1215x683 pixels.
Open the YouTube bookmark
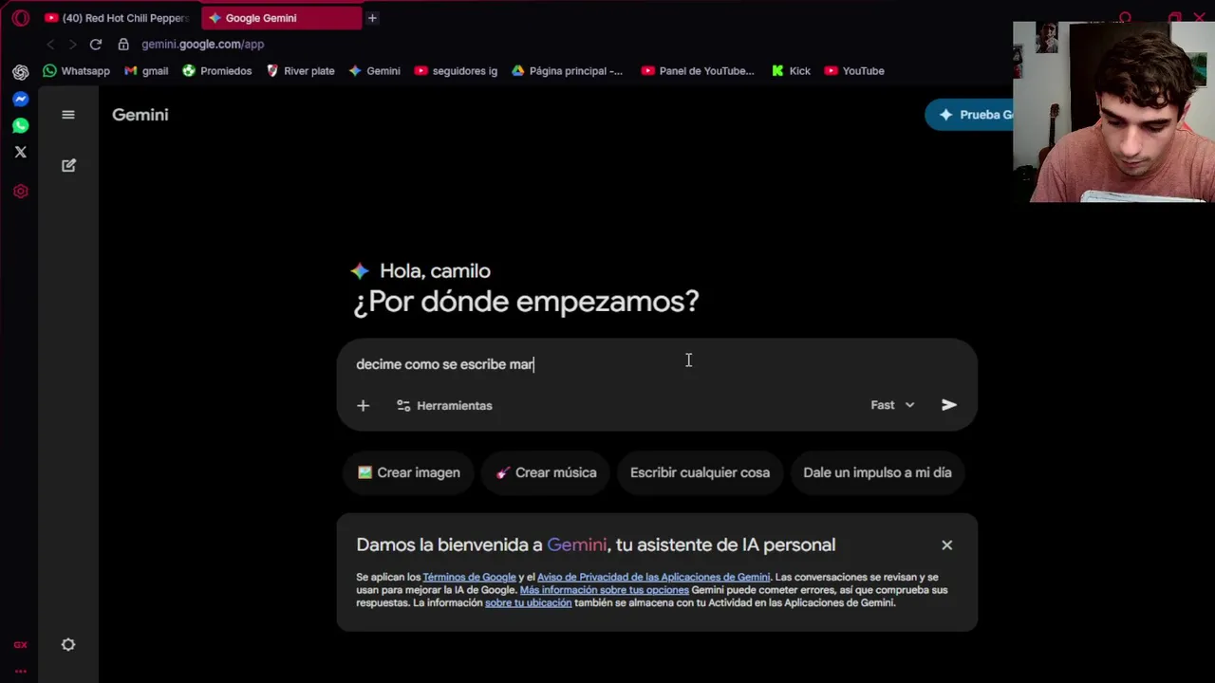(x=854, y=71)
